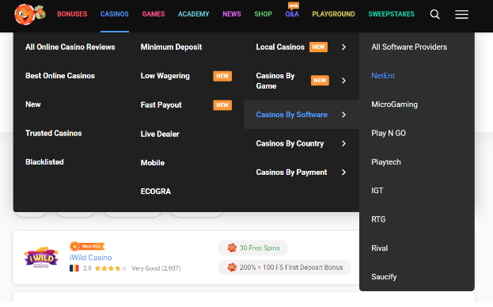Open the BONUSES nav item
493x307 pixels.
[72, 14]
